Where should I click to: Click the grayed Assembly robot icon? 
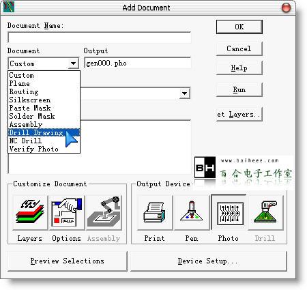tap(104, 212)
